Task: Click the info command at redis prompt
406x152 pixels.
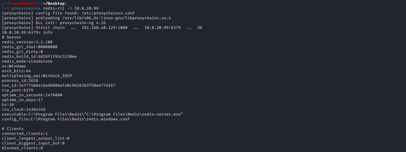Action: pos(48,33)
